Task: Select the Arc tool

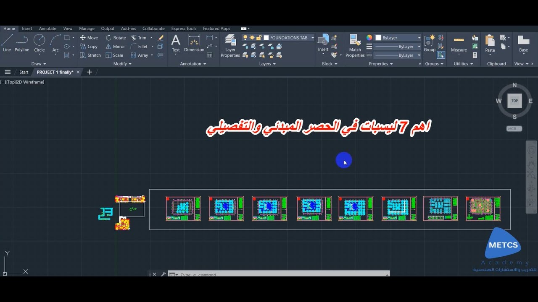Action: pos(55,43)
